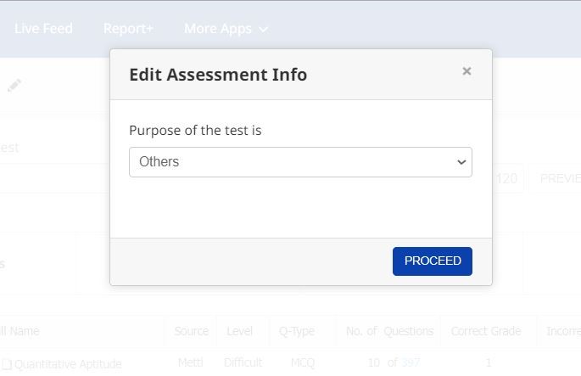This screenshot has width=581, height=376.
Task: Click the 397 questions link
Action: tap(411, 362)
